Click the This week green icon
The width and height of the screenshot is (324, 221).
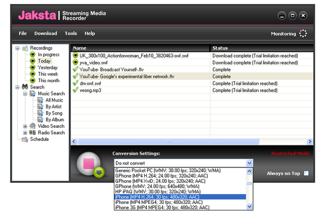pyautogui.click(x=33, y=74)
